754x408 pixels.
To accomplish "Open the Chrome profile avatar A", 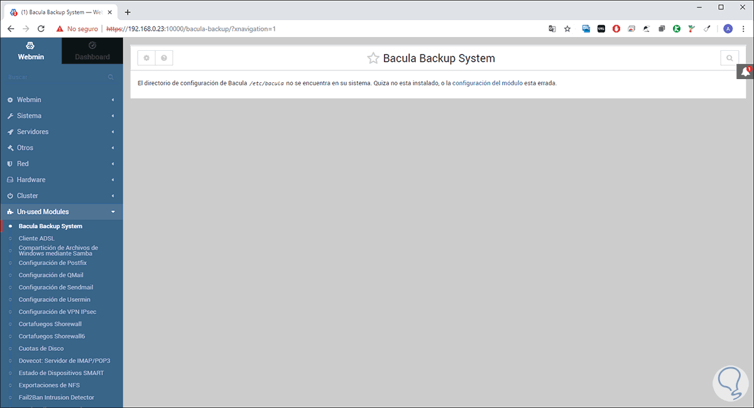I will click(728, 28).
